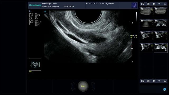The image size is (169, 95).
Task: Collapse clipboard using top up-arrow
Action: tap(165, 4)
